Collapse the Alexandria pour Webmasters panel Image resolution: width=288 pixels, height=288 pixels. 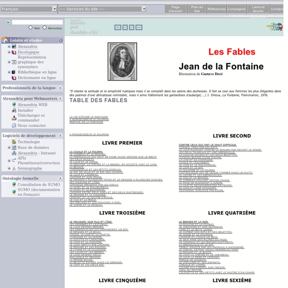[x=60, y=98]
